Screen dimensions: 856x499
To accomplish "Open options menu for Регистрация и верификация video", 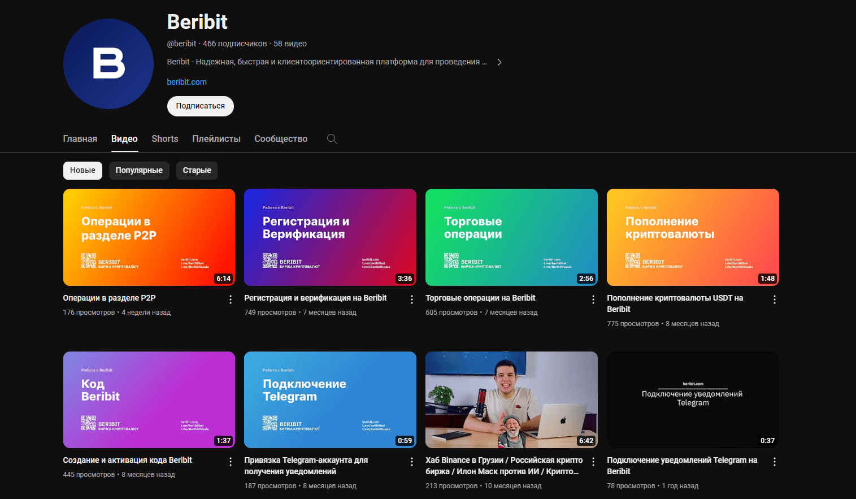I will [x=412, y=300].
